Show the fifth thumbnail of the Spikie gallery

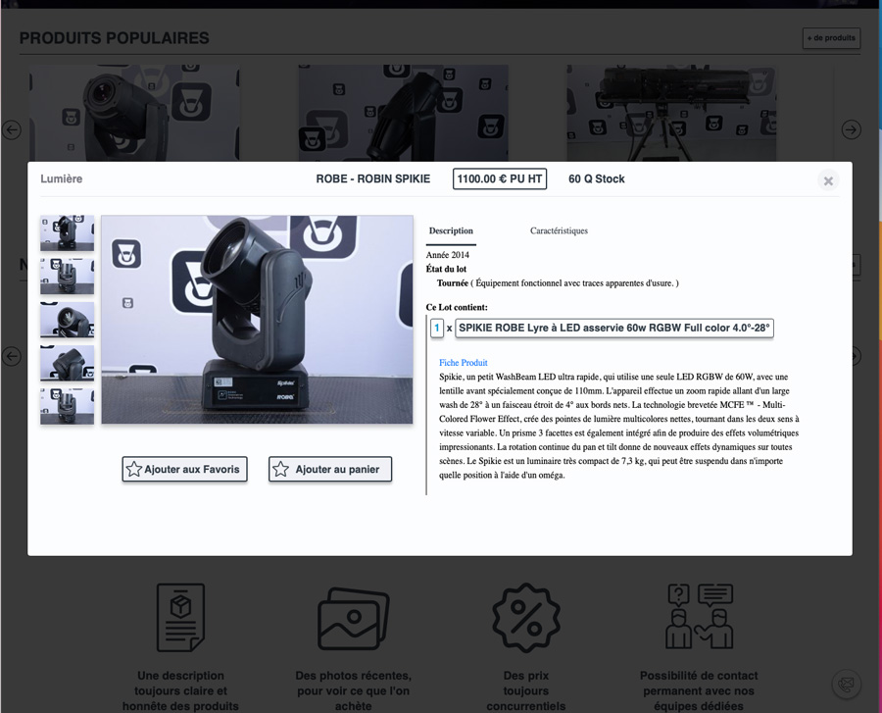click(67, 406)
